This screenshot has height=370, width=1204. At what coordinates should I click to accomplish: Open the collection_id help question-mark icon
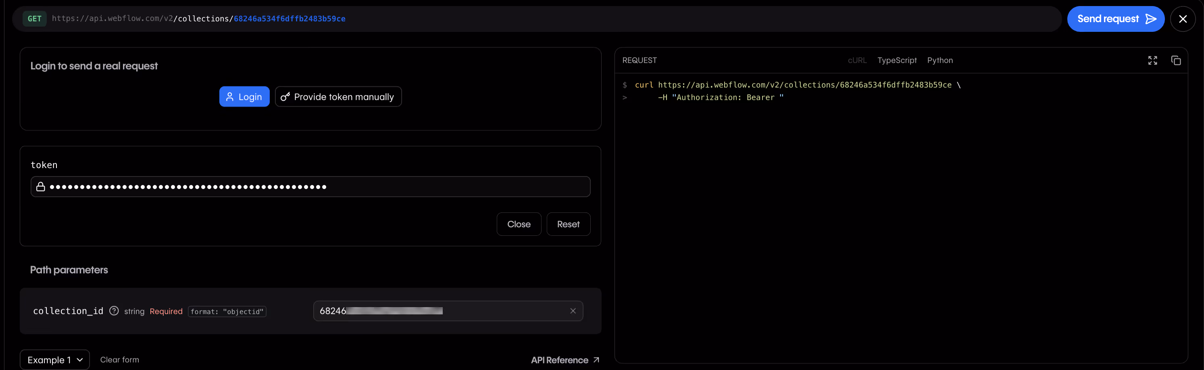click(x=114, y=311)
